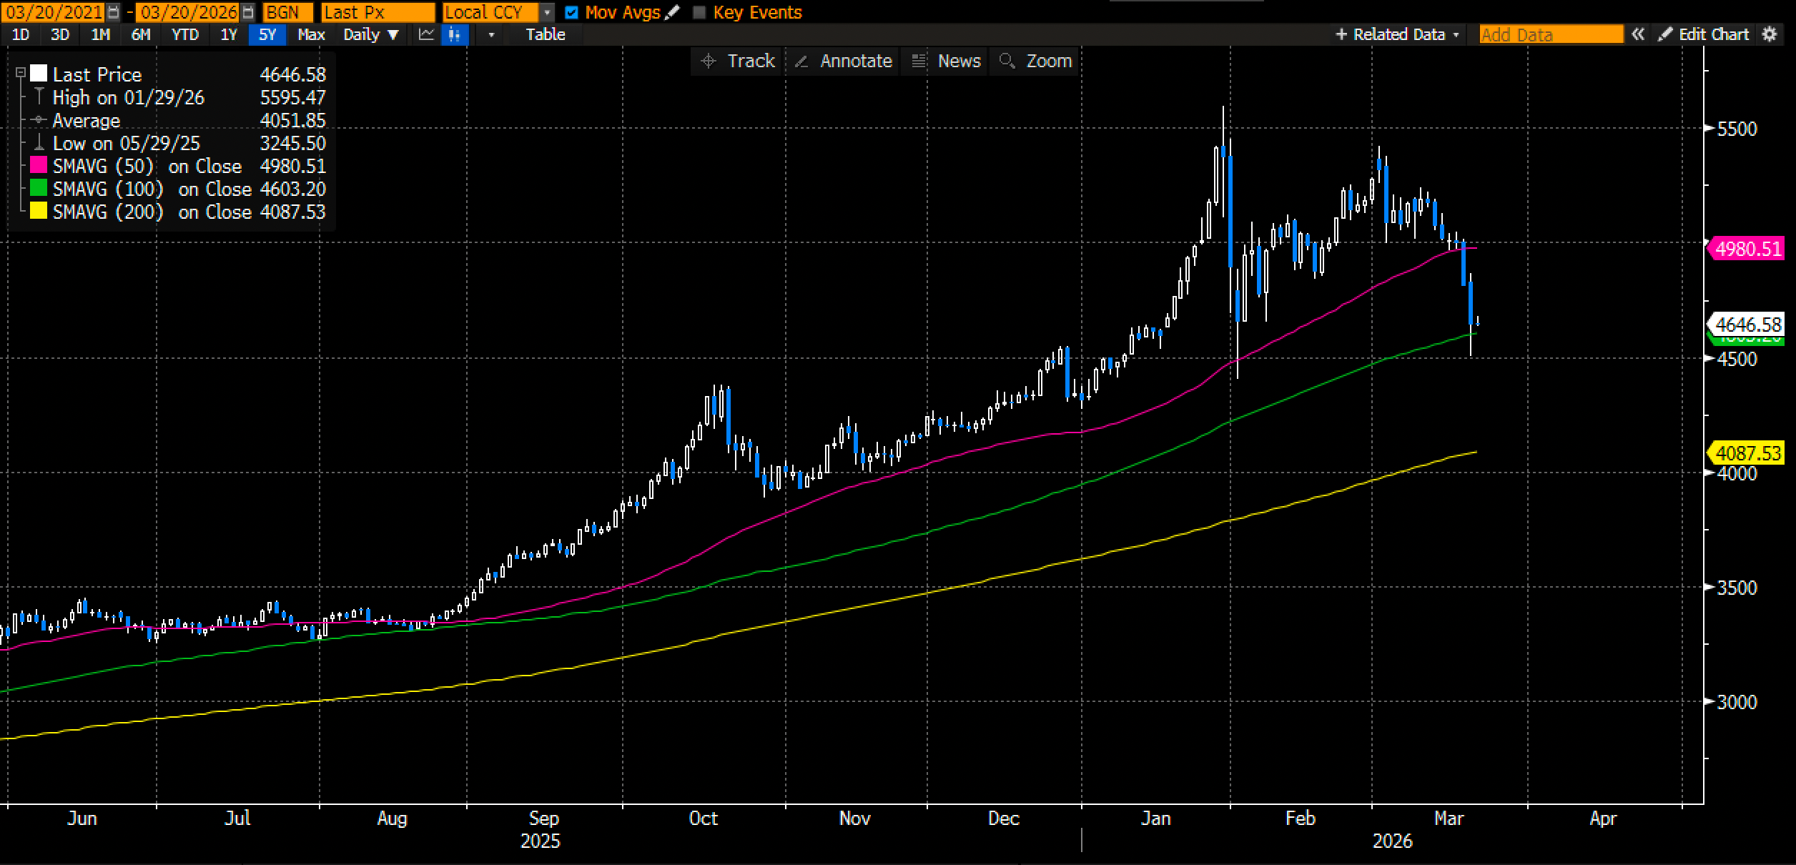Click the Add Data input field
Screen dimensions: 1796x865
(x=1550, y=34)
